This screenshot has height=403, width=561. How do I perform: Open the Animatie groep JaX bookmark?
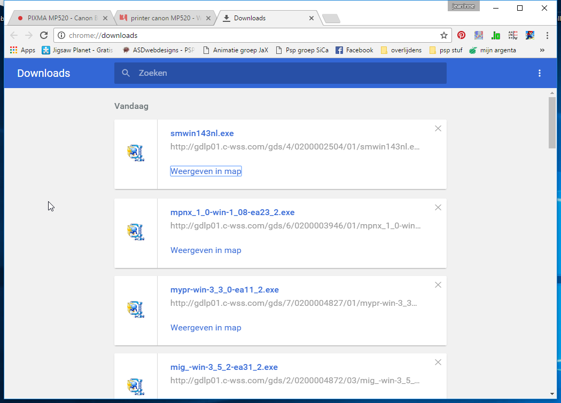pyautogui.click(x=236, y=50)
